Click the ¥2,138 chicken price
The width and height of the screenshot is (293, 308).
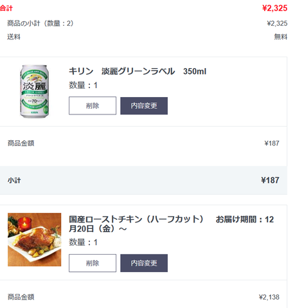point(269,297)
